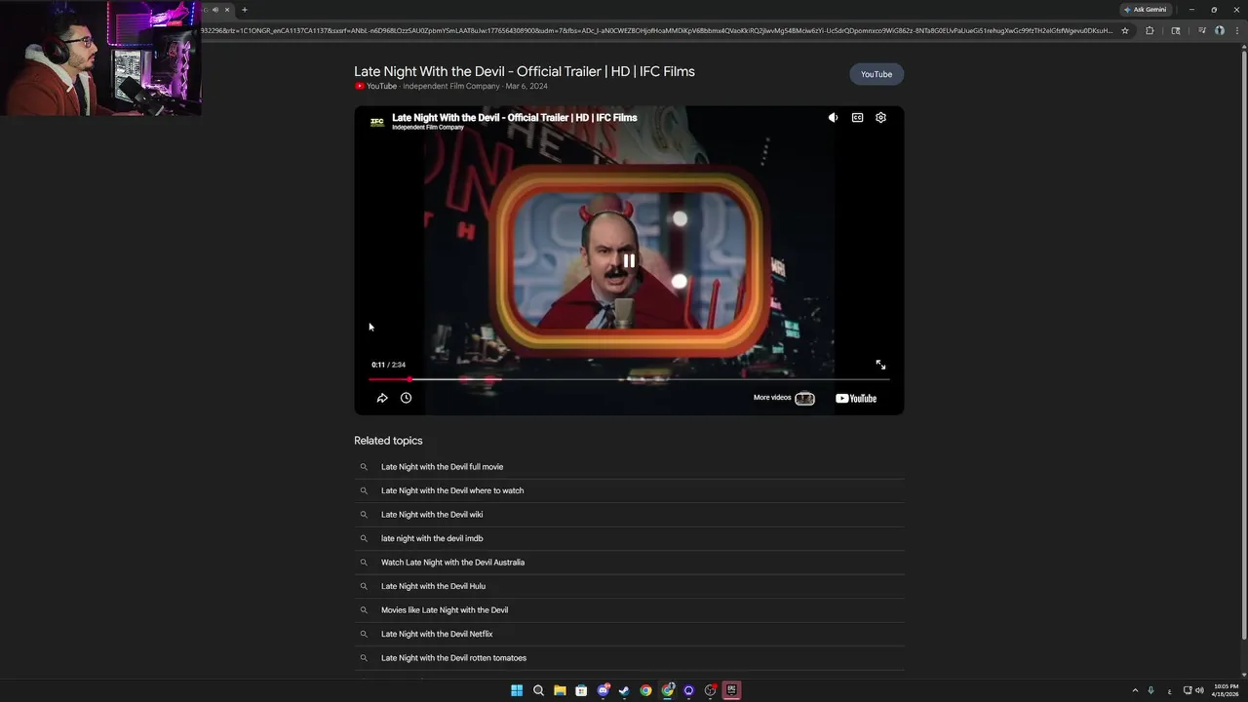Click the Watch later clock icon
This screenshot has height=702, width=1248.
click(406, 398)
